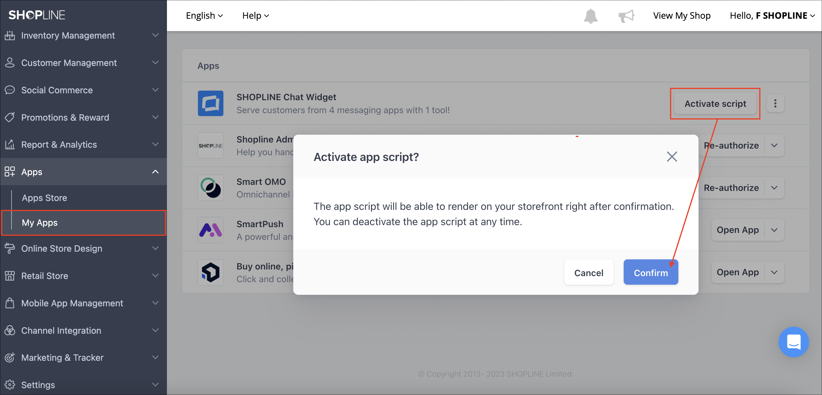Image resolution: width=822 pixels, height=395 pixels.
Task: Open the SHOPLINE Chat Widget app icon
Action: pos(211,103)
